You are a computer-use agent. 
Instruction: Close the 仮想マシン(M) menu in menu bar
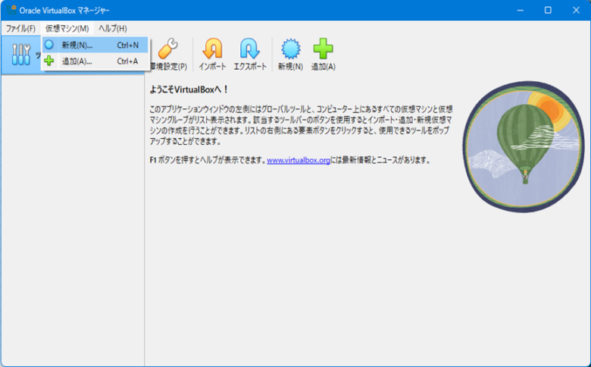[67, 28]
